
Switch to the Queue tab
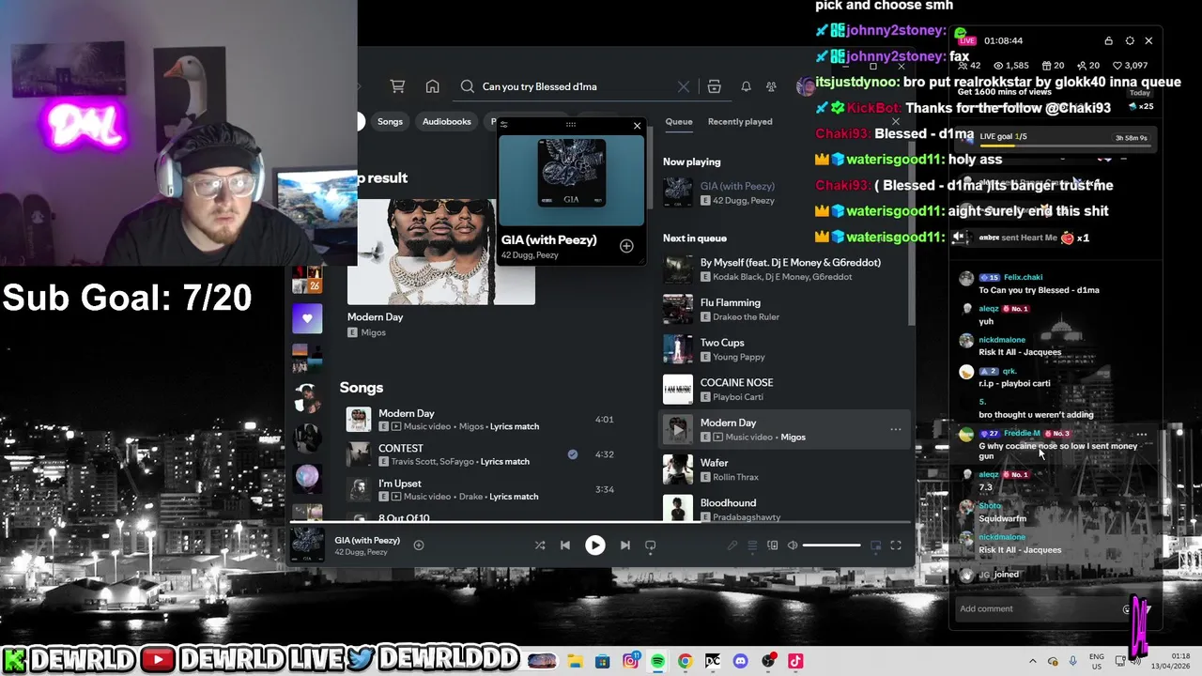pos(679,121)
